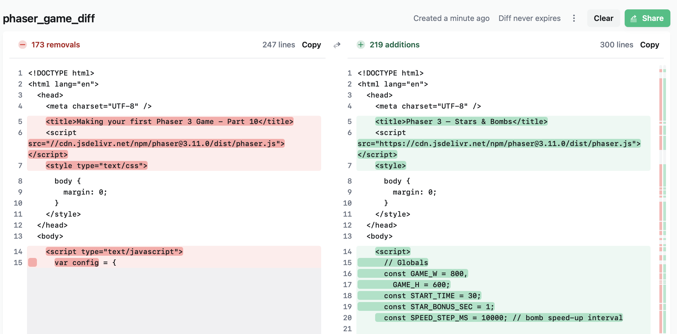Screen dimensions: 677x334
Task: Click the '173 removals' summary text
Action: pos(55,45)
